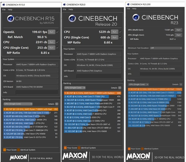Image resolution: width=186 pixels, height=162 pixels.
Task: Toggle the OpenGL test checkbox in R15
Action: 57,32
